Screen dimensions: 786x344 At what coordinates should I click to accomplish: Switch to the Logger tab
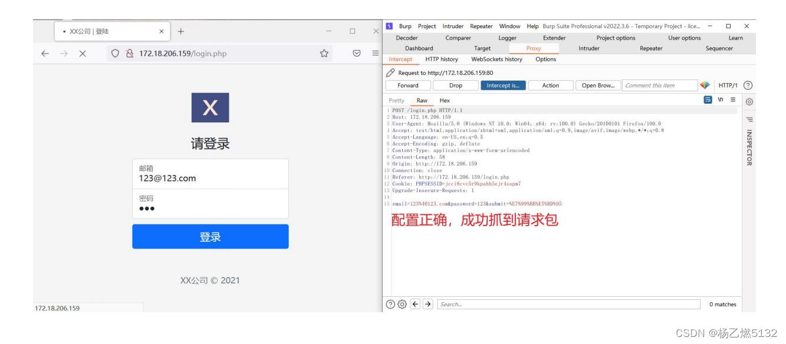(x=507, y=38)
